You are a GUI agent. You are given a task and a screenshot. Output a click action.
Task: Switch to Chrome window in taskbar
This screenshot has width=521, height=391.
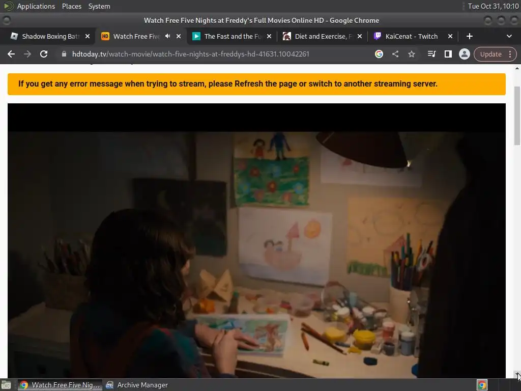pyautogui.click(x=60, y=385)
